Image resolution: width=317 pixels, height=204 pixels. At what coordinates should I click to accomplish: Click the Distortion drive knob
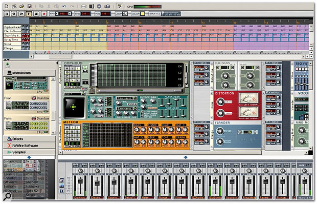220,101
